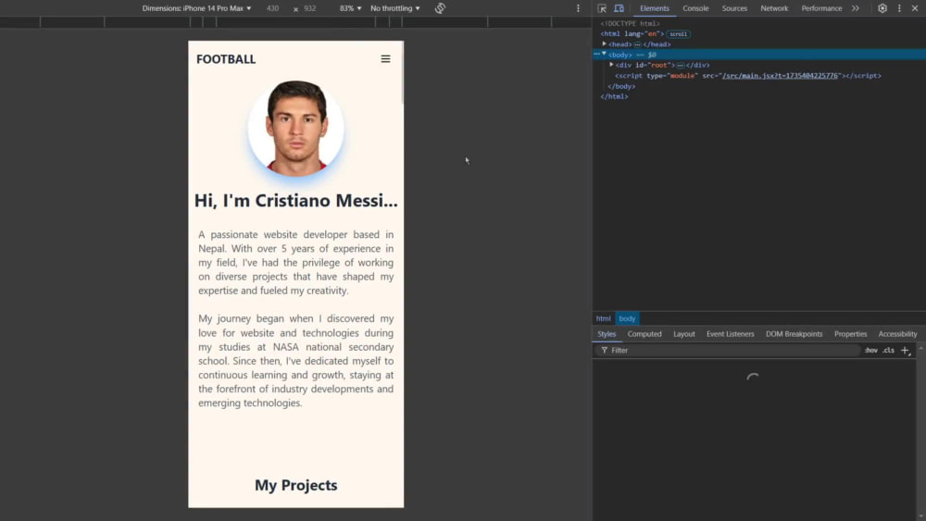The height and width of the screenshot is (521, 926).
Task: Expand the div root ellipsis badge
Action: (681, 66)
